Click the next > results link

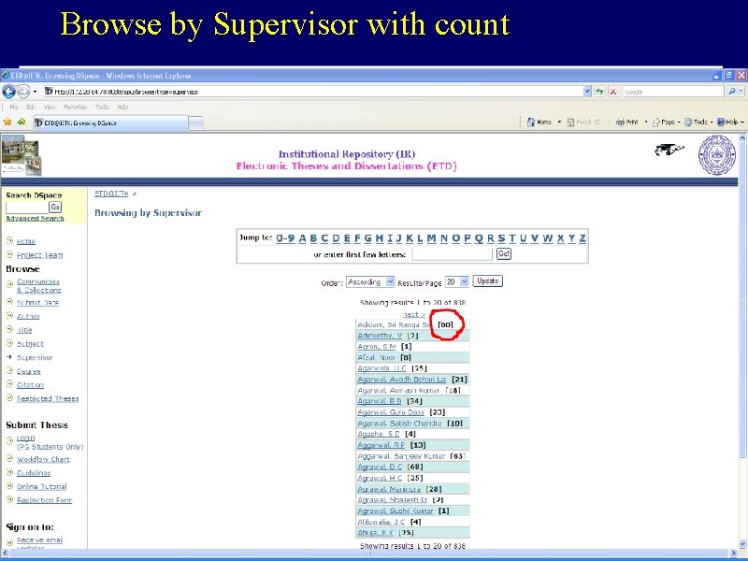pyautogui.click(x=413, y=314)
